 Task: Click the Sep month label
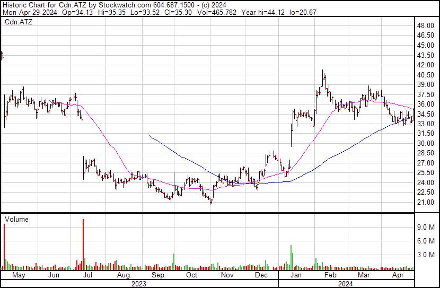tap(158, 275)
